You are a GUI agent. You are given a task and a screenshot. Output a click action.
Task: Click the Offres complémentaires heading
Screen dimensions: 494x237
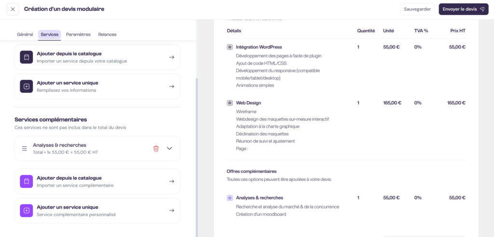click(251, 171)
